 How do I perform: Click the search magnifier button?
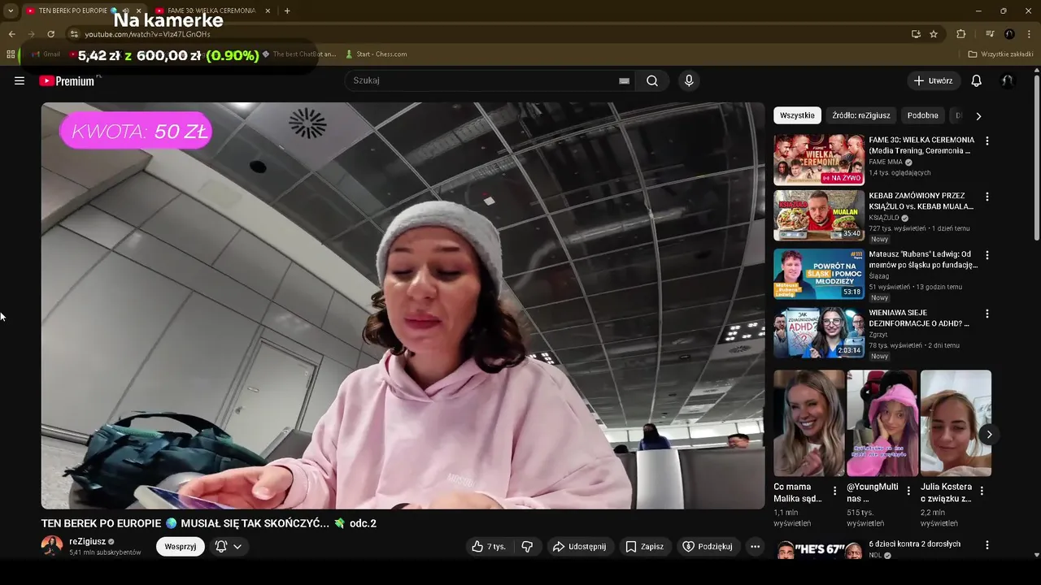tap(652, 80)
